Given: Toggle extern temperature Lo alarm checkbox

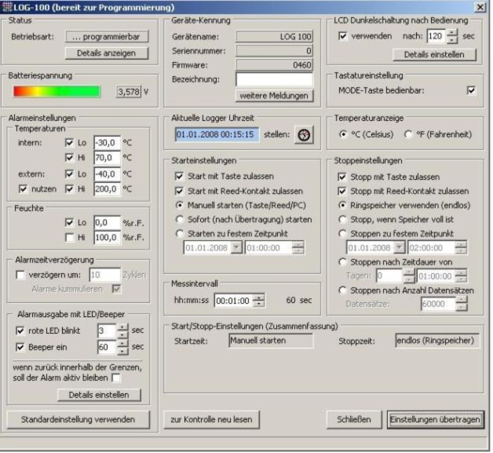Looking at the screenshot, I should point(69,174).
